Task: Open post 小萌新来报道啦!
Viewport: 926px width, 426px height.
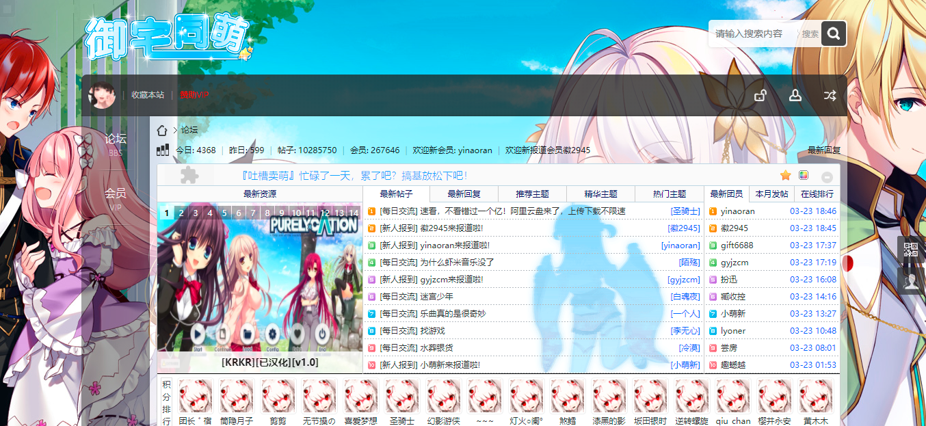Action: click(450, 365)
